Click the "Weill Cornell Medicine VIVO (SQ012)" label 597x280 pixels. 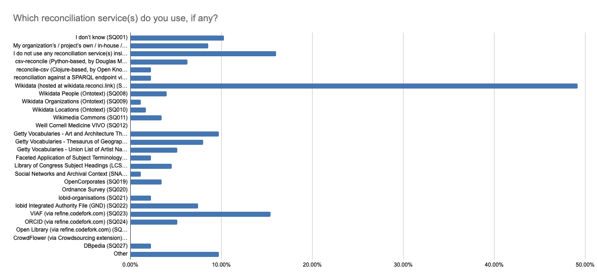pos(81,125)
